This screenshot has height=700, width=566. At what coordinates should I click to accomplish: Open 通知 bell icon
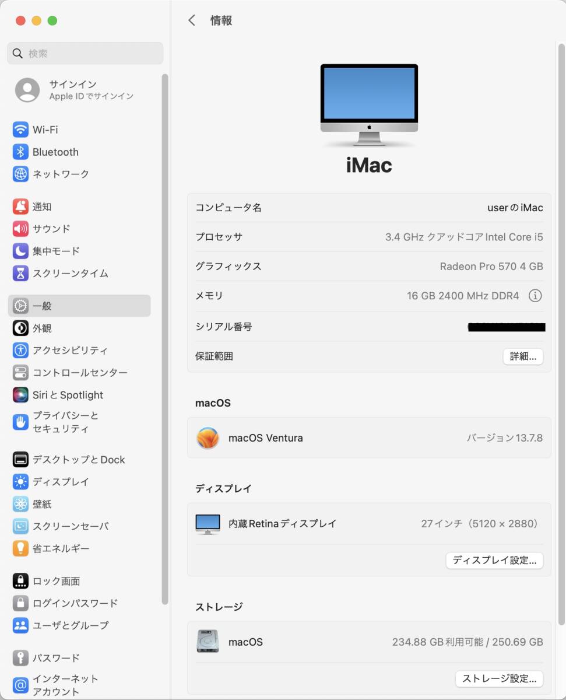click(x=20, y=206)
